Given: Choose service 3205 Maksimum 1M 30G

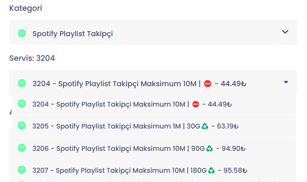Looking at the screenshot, I should 154,126.
